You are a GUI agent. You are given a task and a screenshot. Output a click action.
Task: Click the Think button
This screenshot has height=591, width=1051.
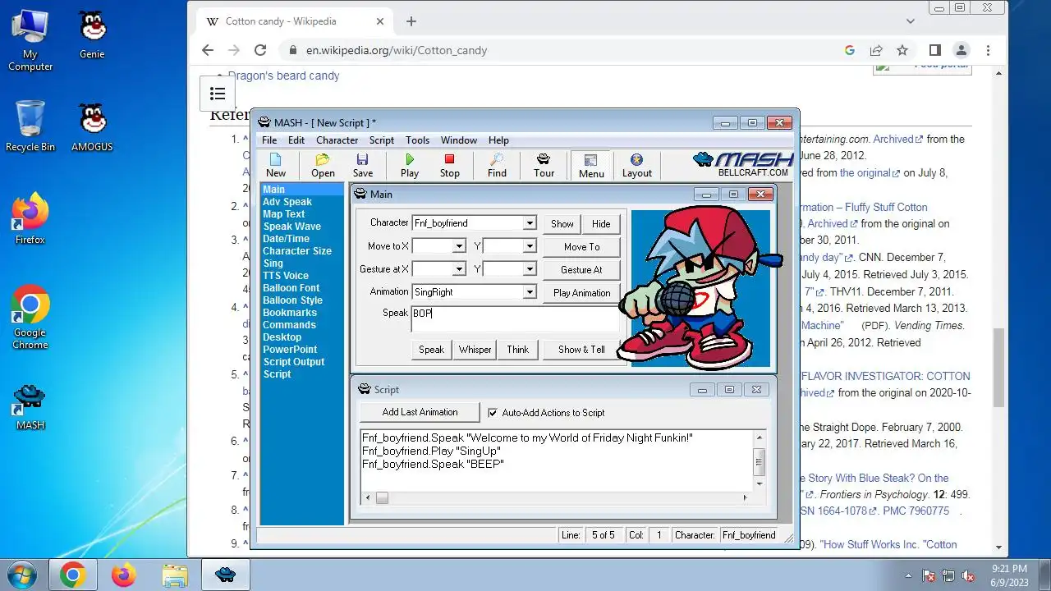(517, 350)
